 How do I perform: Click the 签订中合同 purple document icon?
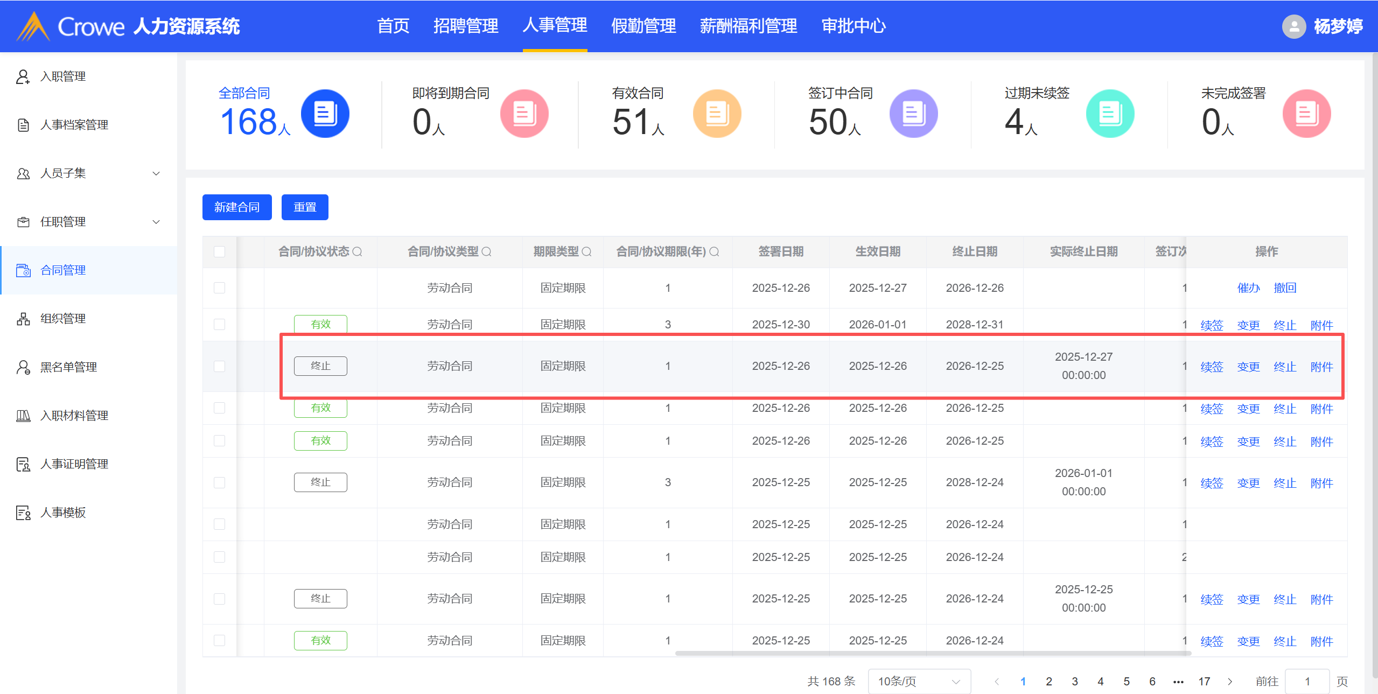[x=913, y=114]
